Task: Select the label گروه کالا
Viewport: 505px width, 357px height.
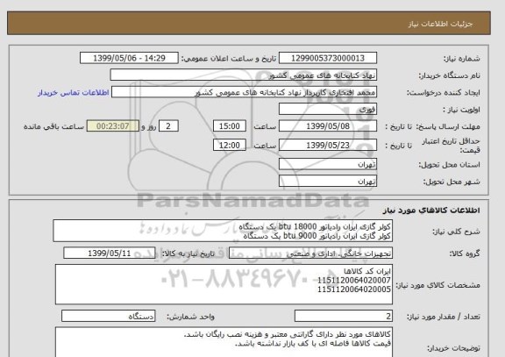Action: pos(465,253)
